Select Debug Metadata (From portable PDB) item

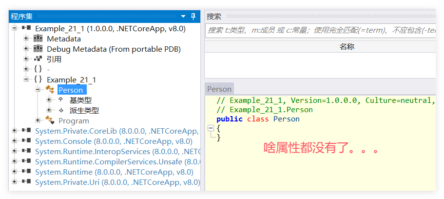click(x=114, y=49)
